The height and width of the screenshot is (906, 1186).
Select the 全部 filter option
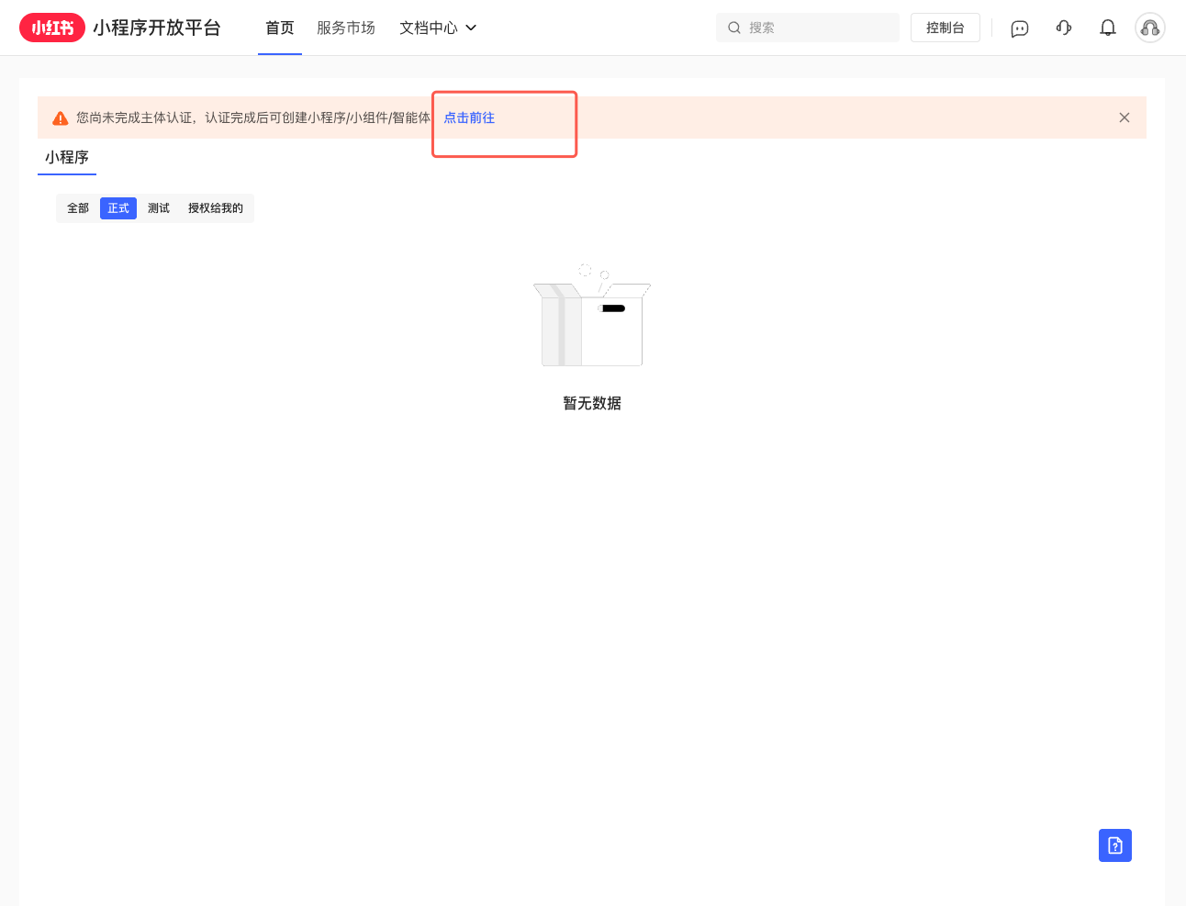pyautogui.click(x=78, y=208)
